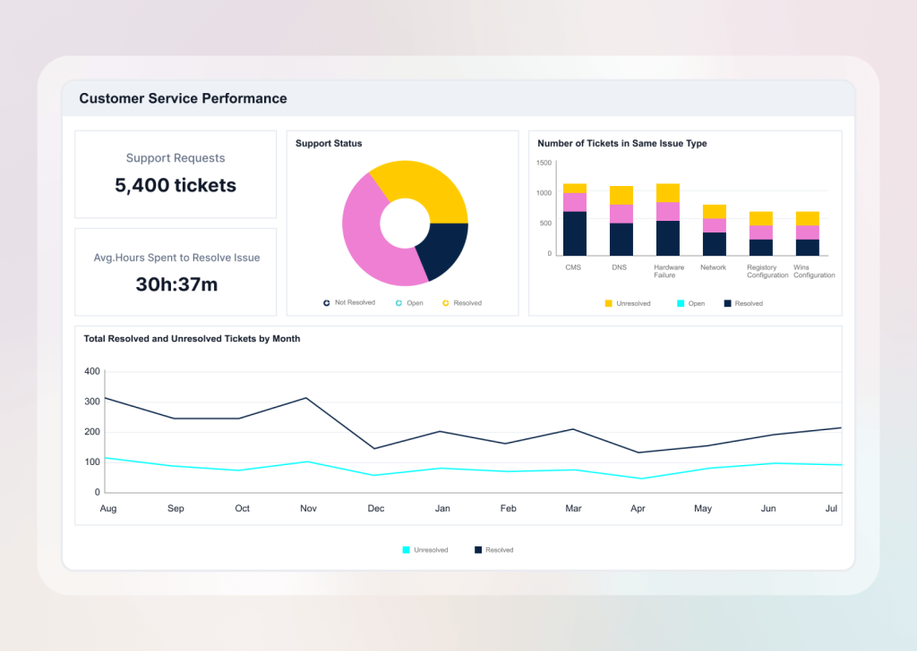Click cyan Open swatch in bar chart legend

point(681,304)
